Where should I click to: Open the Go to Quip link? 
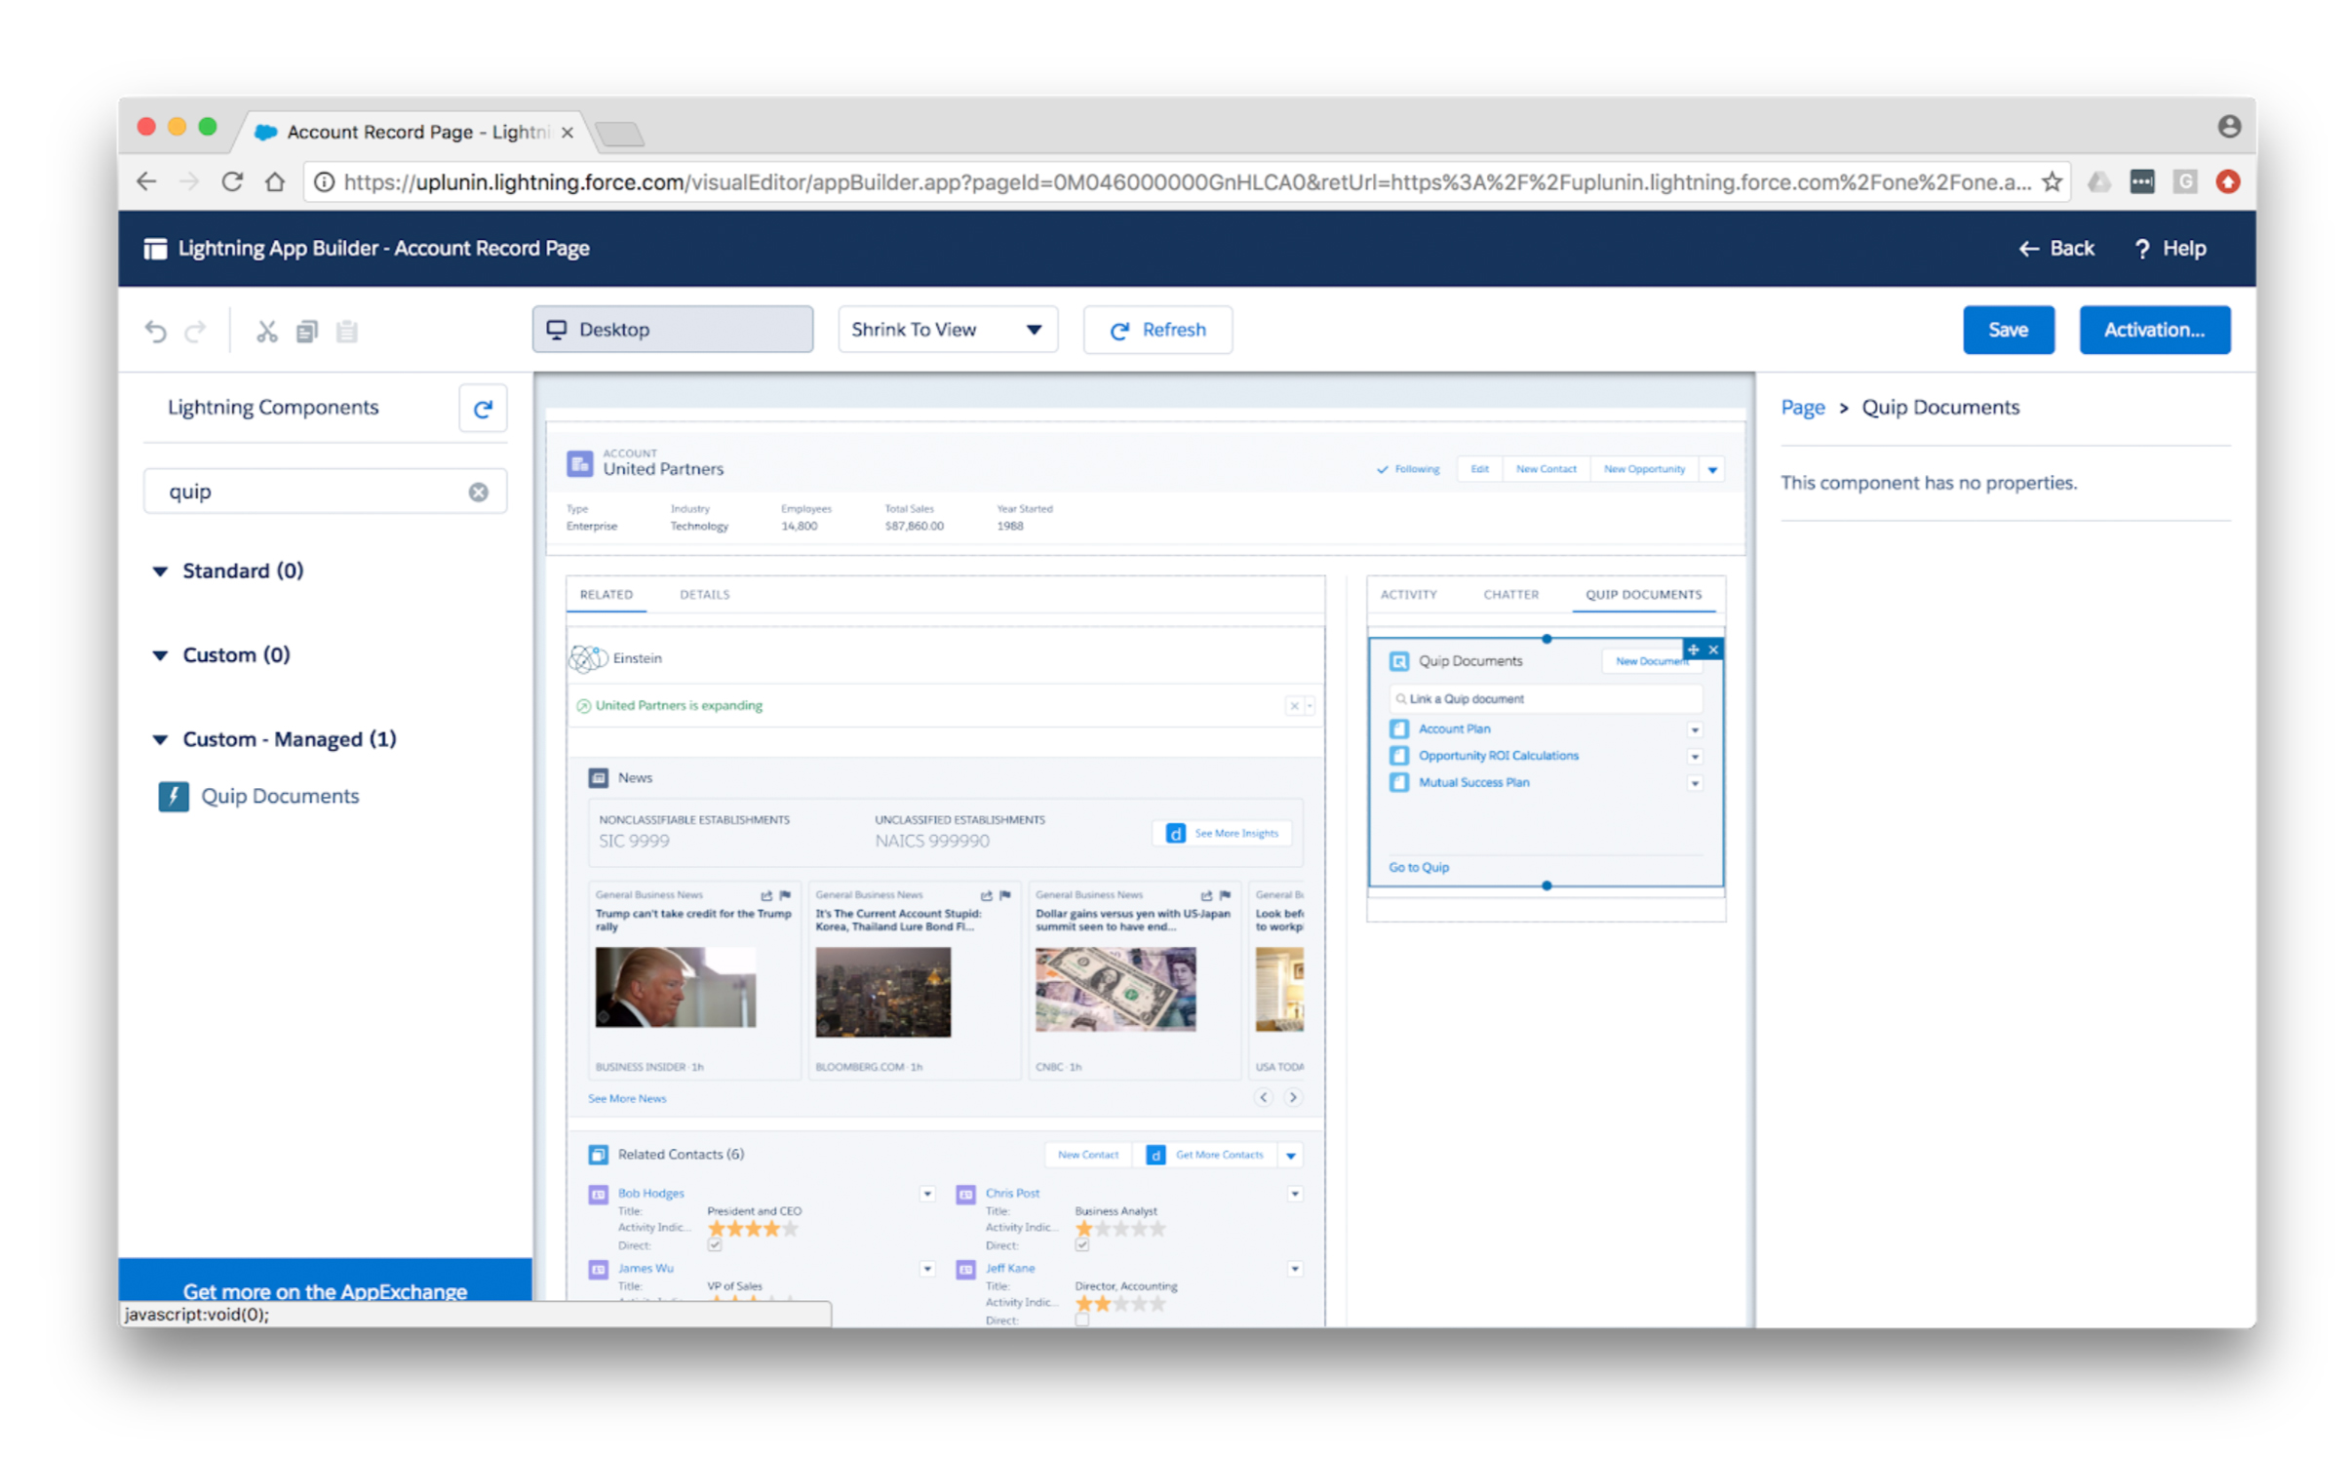[1418, 867]
